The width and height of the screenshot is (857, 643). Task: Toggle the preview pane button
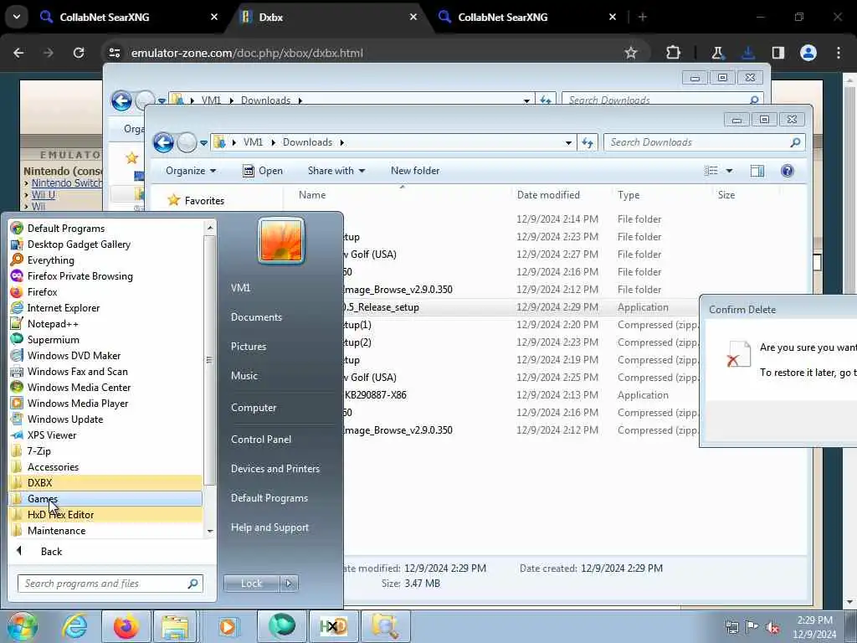point(757,171)
